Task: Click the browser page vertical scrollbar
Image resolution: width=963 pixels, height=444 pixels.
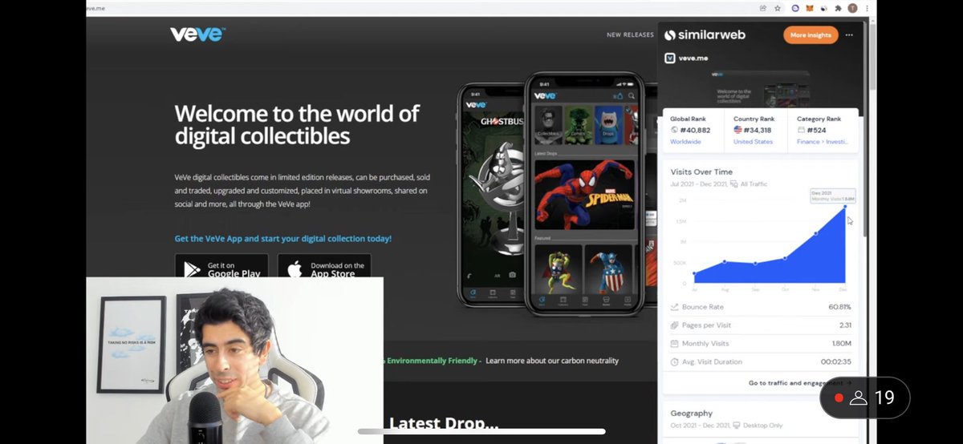Action: (872, 56)
